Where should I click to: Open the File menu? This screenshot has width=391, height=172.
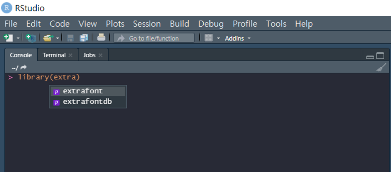pyautogui.click(x=11, y=24)
